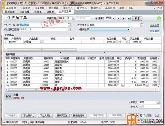
Task: Open the 信息中心 menu
Action: [x=68, y=8]
